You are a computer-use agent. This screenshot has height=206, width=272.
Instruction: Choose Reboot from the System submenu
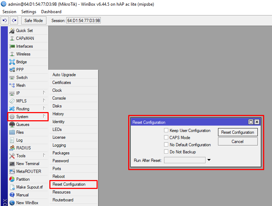tap(59, 176)
